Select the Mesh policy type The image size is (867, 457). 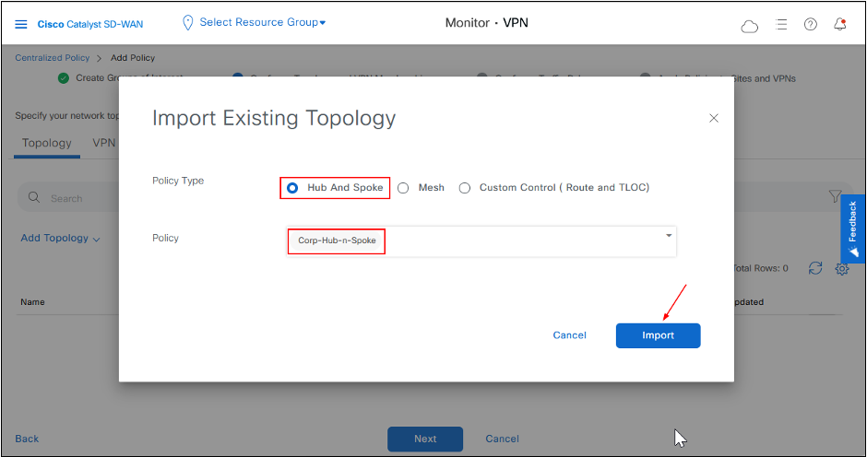403,188
